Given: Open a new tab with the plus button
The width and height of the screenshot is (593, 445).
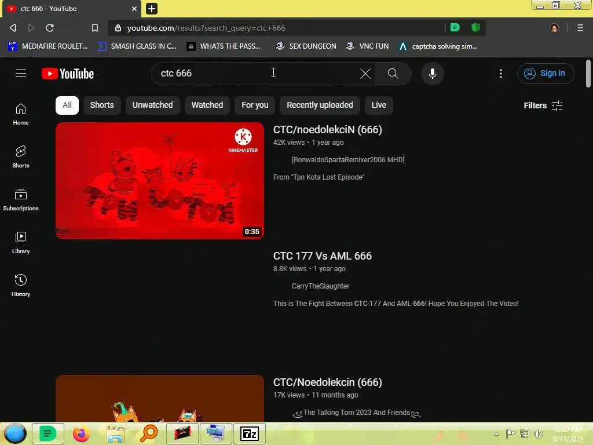Looking at the screenshot, I should point(151,8).
